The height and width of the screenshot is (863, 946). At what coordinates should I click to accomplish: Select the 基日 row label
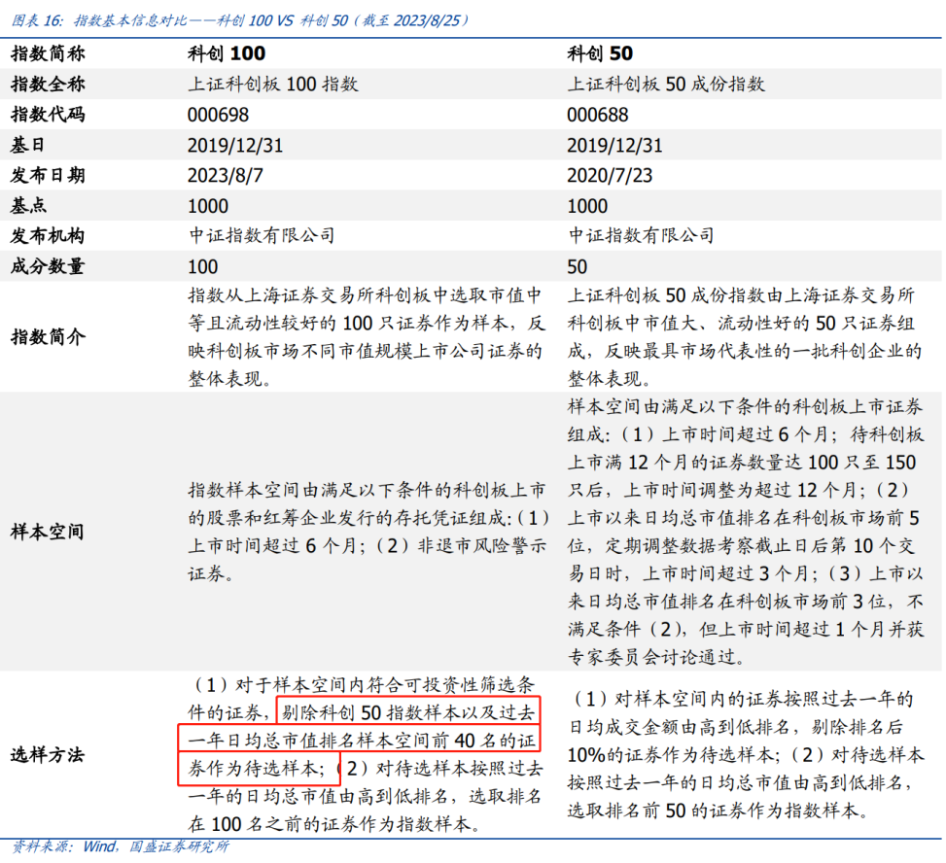[27, 145]
